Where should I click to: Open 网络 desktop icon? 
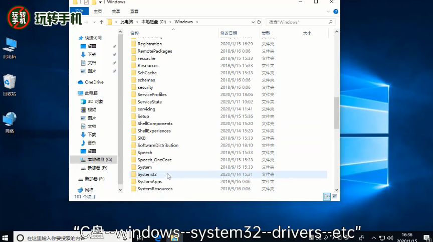click(10, 123)
